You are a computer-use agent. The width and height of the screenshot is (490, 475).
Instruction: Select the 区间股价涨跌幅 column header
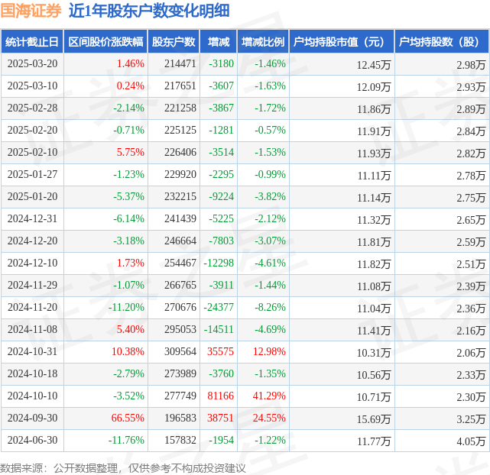tap(105, 41)
